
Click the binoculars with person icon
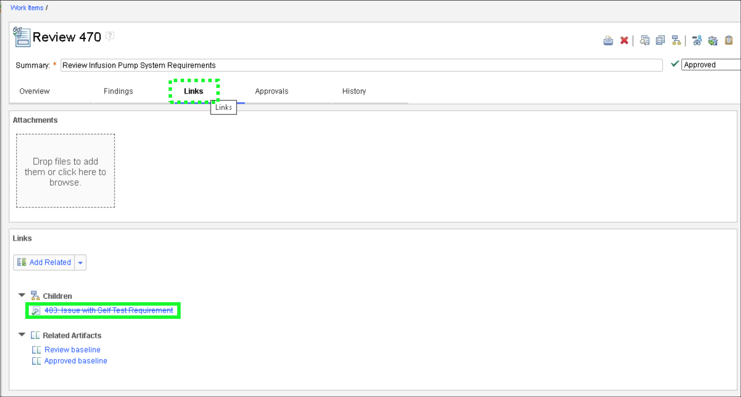pos(697,41)
